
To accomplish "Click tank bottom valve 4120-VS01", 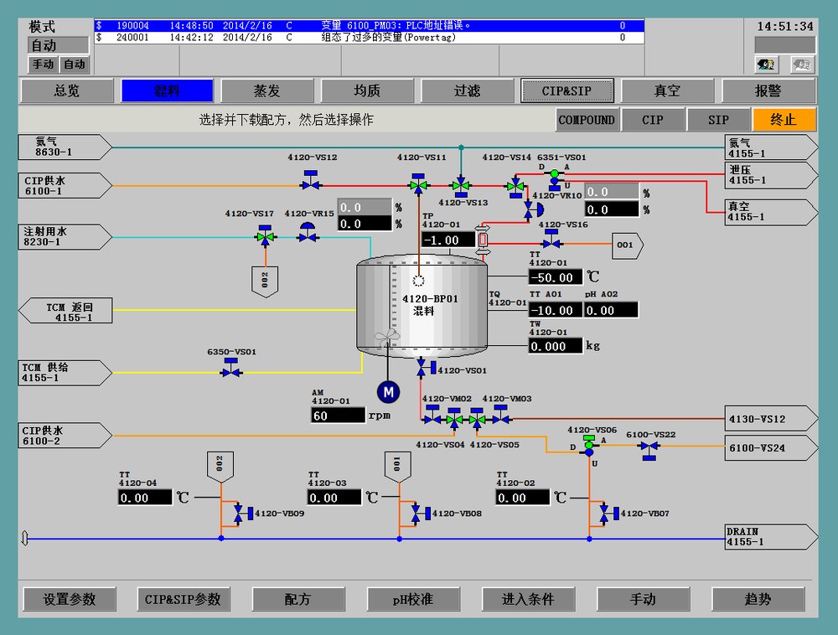I will [426, 368].
